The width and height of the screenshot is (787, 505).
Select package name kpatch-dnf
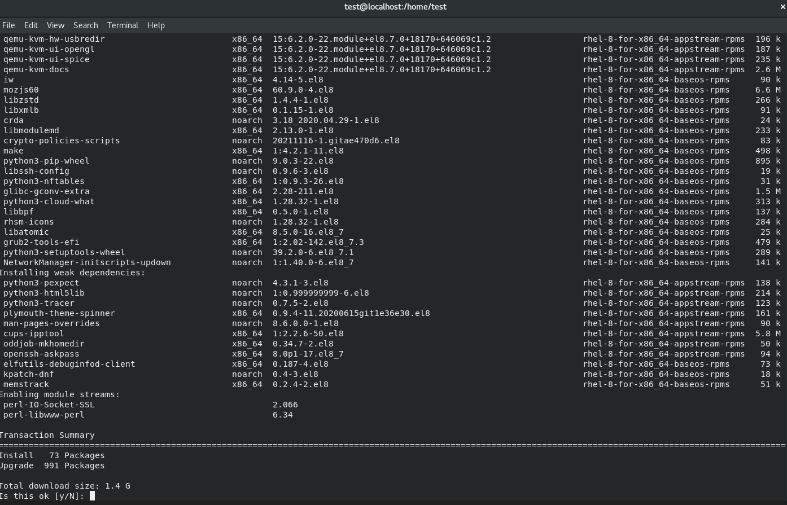click(29, 374)
